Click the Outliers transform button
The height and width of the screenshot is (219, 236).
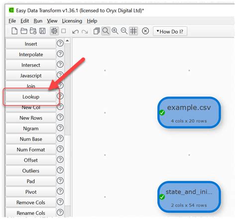click(31, 171)
